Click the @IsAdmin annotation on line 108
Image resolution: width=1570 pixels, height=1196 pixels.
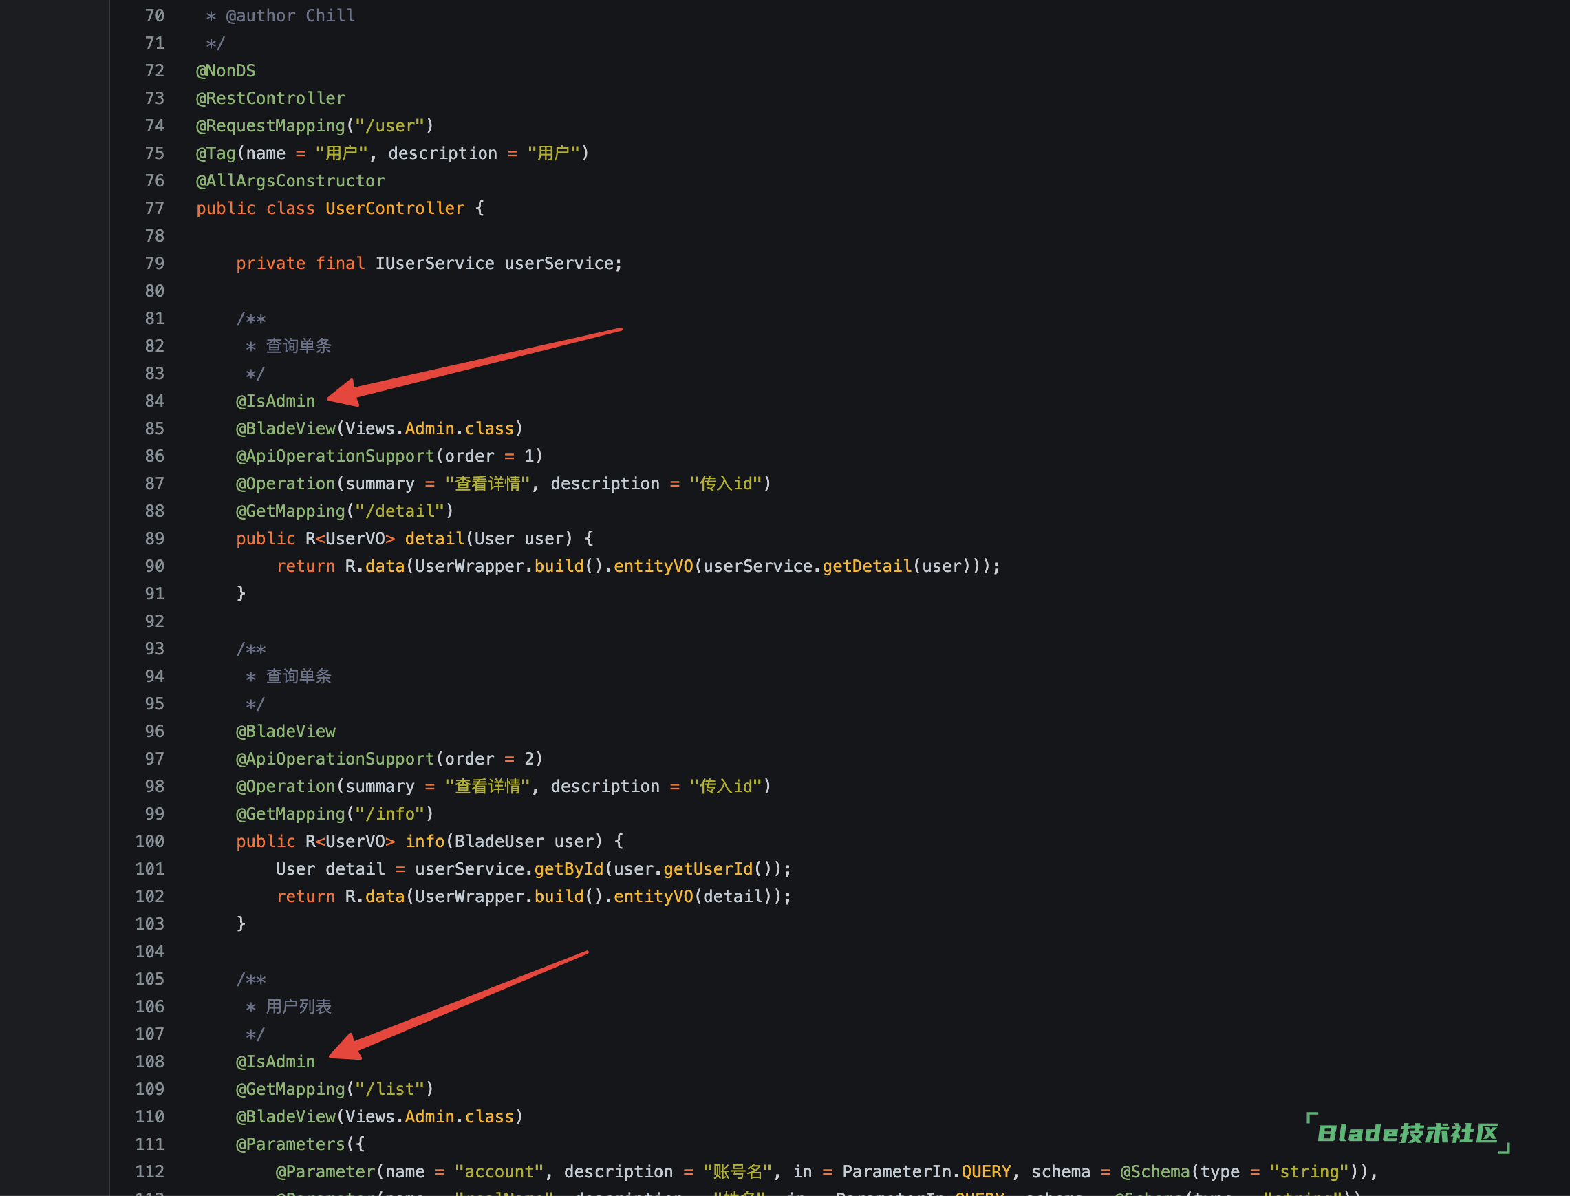275,1062
